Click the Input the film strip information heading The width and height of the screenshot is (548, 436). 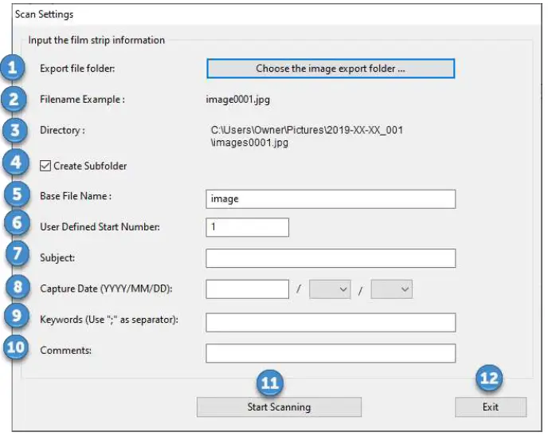[96, 40]
